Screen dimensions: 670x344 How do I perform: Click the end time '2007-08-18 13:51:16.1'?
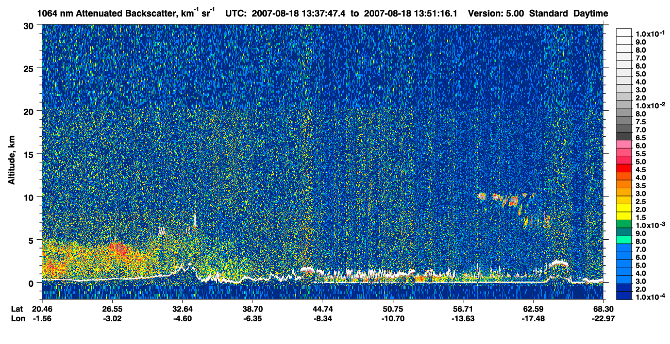411,13
